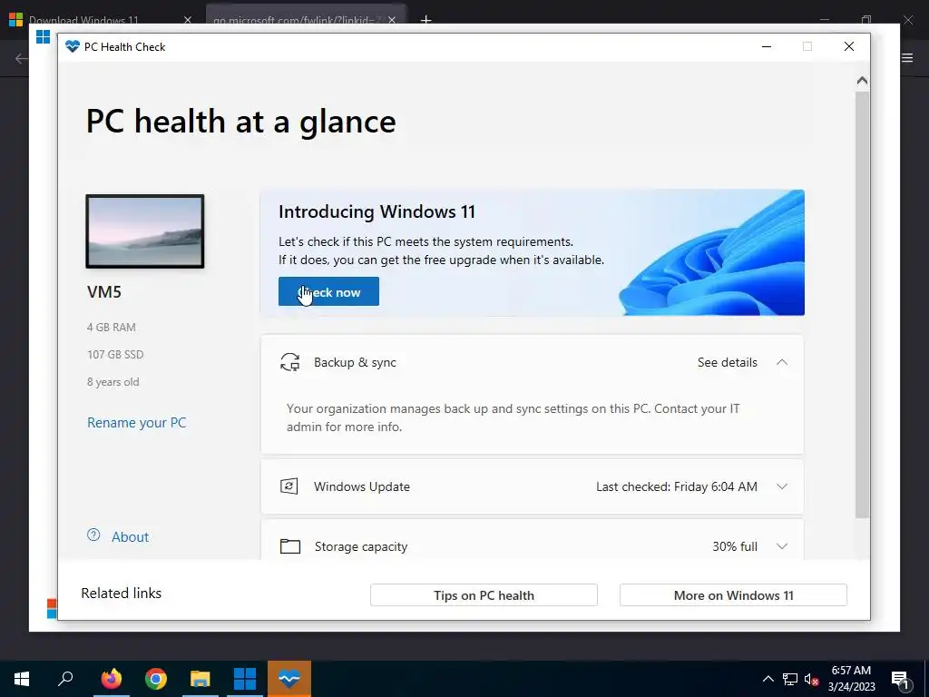Open Firefox from the taskbar
The image size is (929, 697).
point(111,679)
